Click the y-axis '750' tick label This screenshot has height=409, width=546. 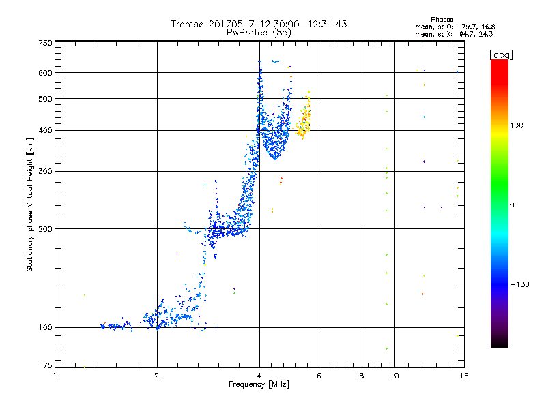coord(45,43)
